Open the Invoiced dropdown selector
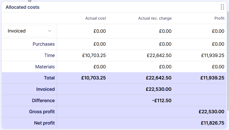Viewport: 229px width, 130px height. pyautogui.click(x=29, y=31)
